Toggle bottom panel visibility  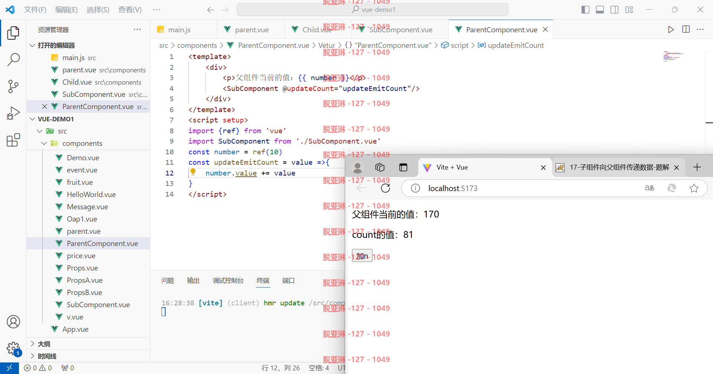click(x=600, y=10)
